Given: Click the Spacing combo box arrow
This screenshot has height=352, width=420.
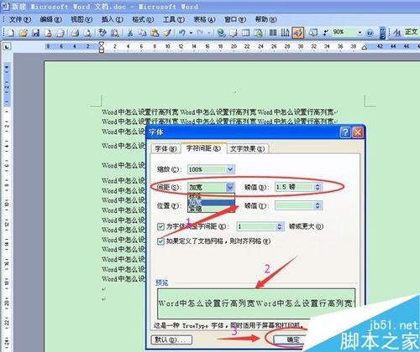Looking at the screenshot, I should (230, 187).
